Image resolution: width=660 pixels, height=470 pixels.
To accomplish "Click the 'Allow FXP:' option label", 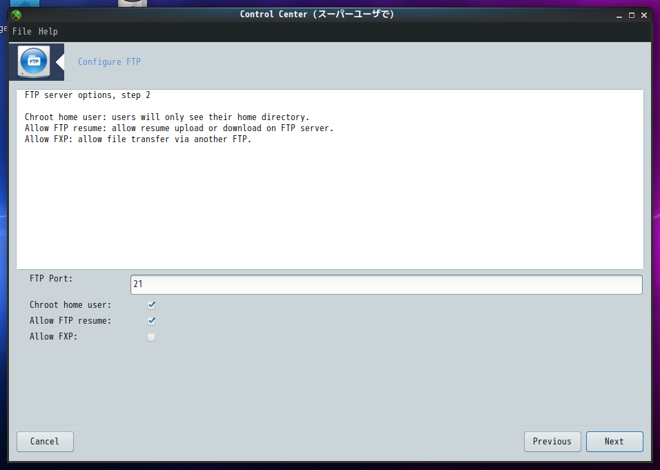I will tap(53, 337).
